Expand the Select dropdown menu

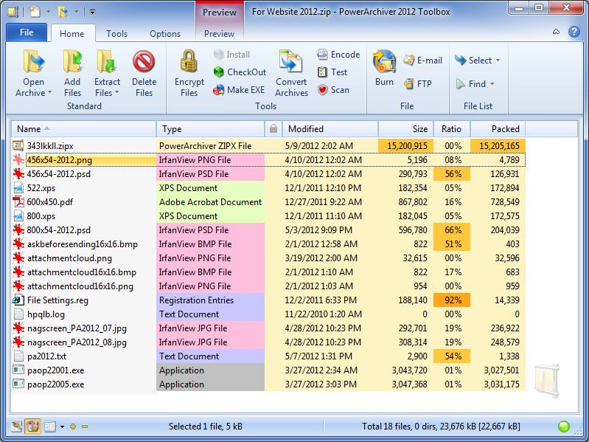tap(498, 61)
